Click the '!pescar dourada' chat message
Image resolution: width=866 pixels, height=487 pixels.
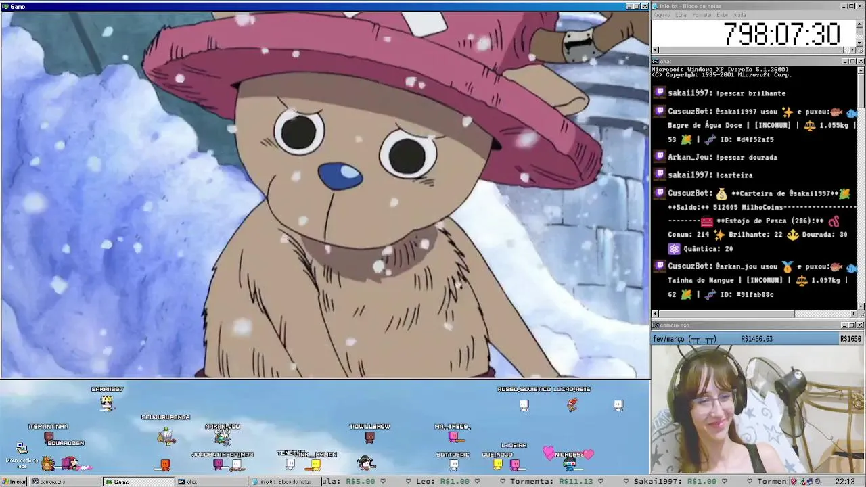pyautogui.click(x=748, y=157)
